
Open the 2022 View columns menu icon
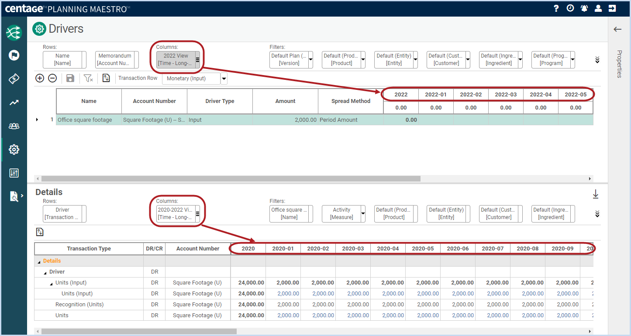click(197, 60)
